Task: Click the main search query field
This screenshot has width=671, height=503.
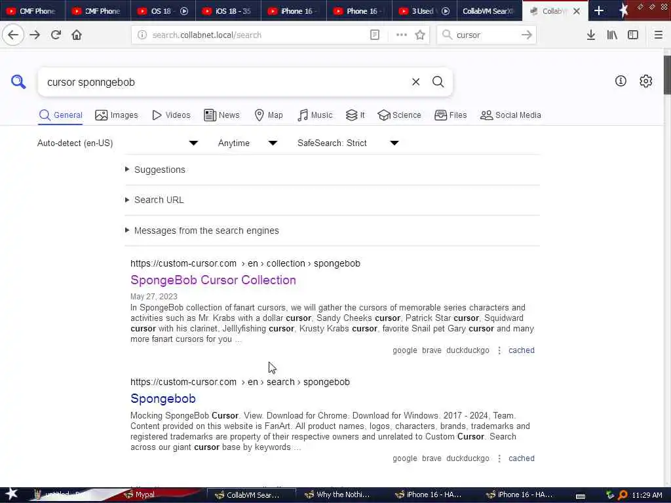Action: [x=225, y=82]
